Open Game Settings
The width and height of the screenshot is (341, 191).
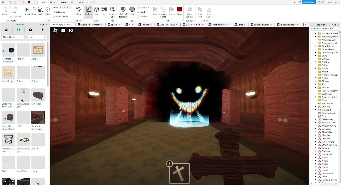[x=190, y=12]
